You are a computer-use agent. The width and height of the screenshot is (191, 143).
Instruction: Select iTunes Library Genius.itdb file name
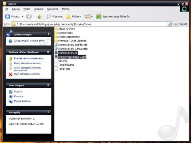(x=73, y=49)
